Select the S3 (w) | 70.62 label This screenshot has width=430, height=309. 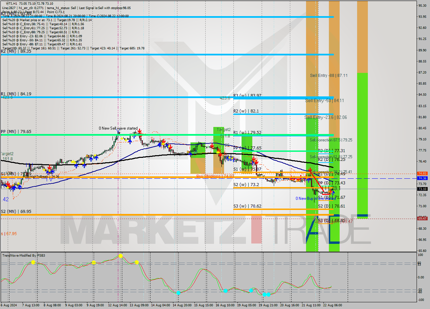247,206
